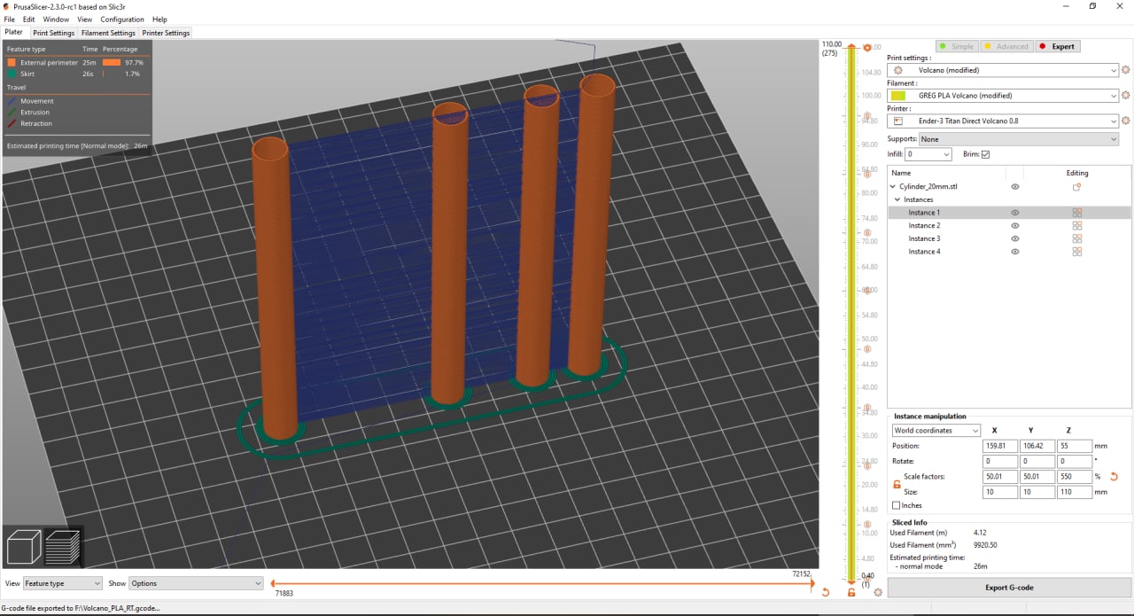This screenshot has height=616, width=1134.
Task: Switch to the Filament Settings tab
Action: coord(108,33)
